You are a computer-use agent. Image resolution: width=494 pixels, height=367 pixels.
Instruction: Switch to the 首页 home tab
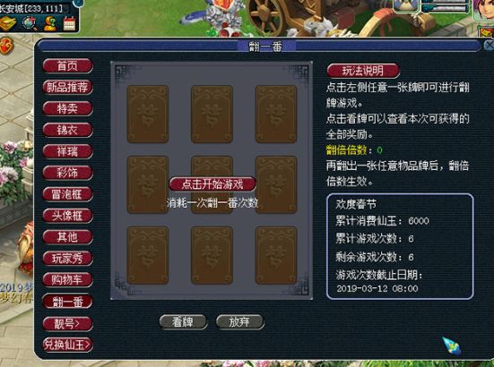68,66
